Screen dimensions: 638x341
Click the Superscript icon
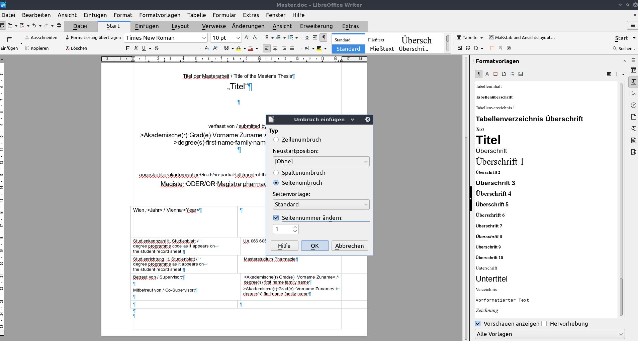pyautogui.click(x=215, y=48)
